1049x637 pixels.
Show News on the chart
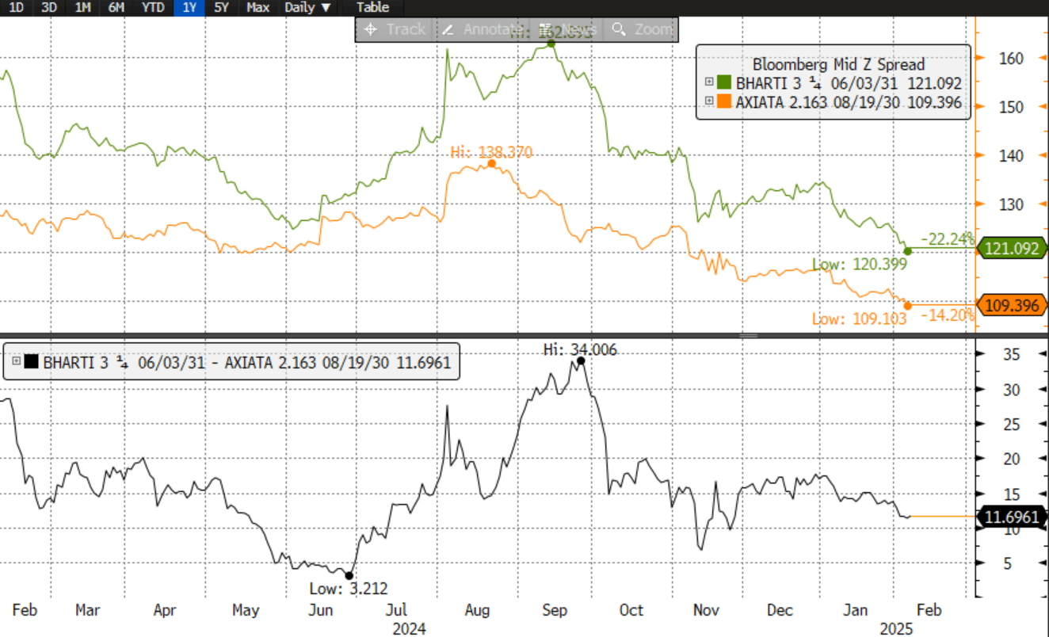pos(569,29)
